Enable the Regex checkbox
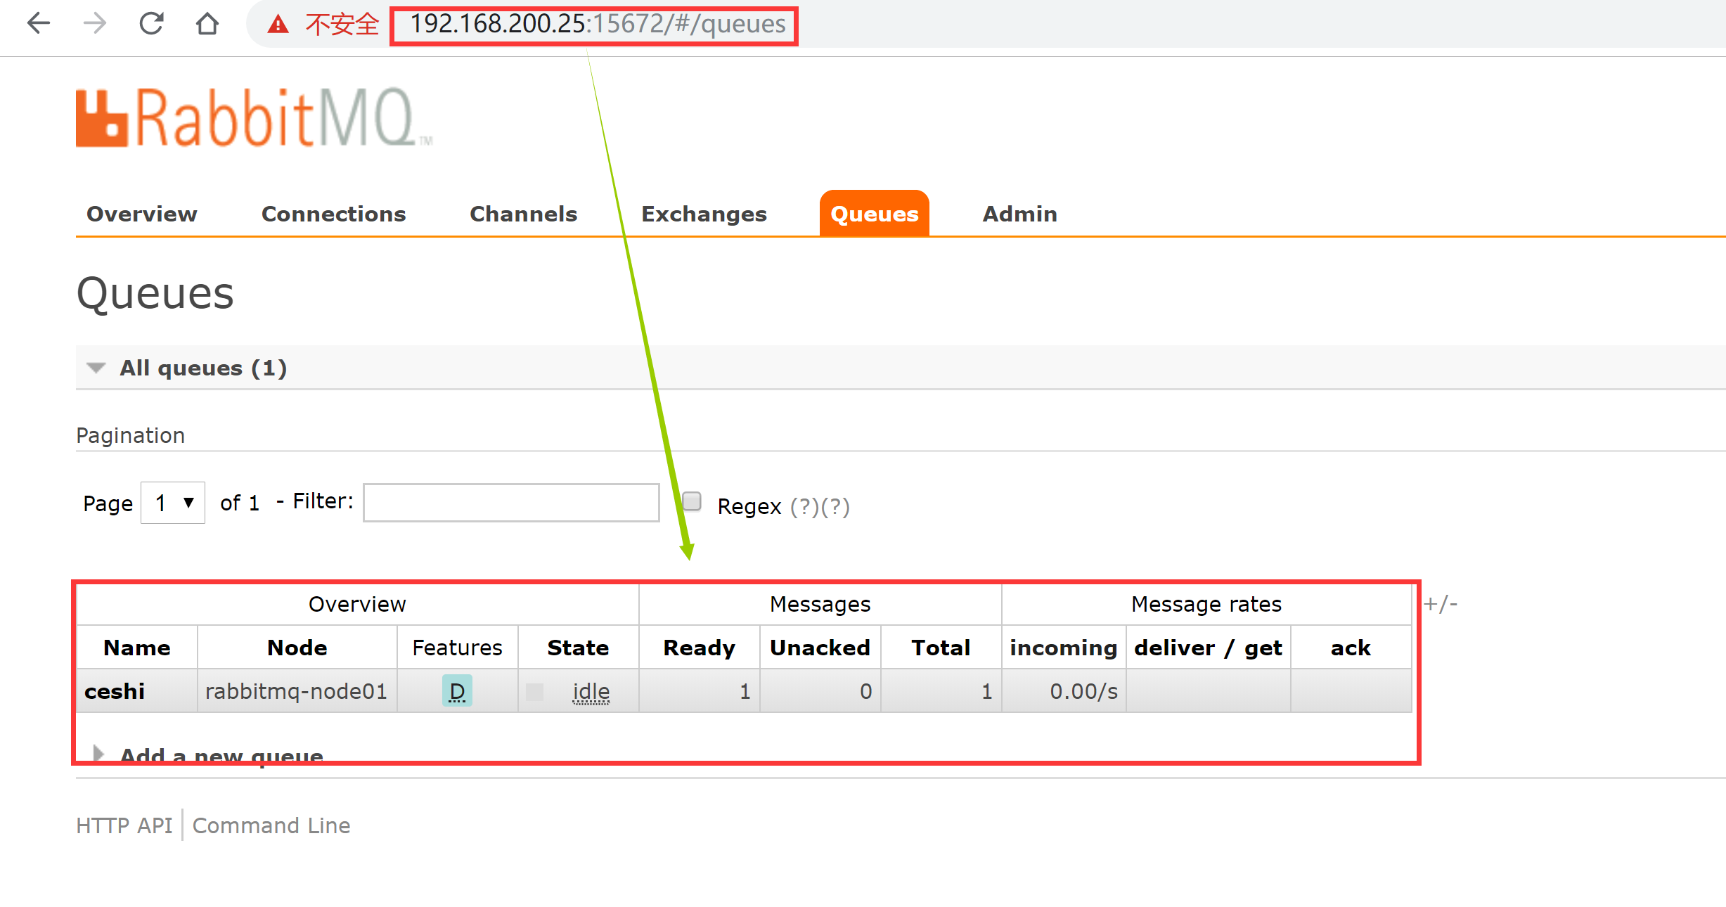The image size is (1726, 907). click(x=693, y=501)
